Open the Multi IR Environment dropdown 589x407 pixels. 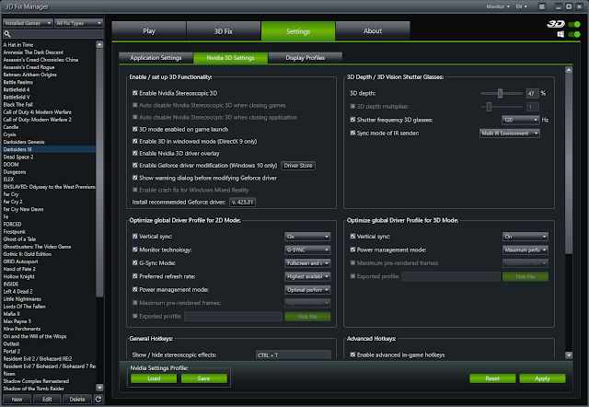tap(509, 134)
